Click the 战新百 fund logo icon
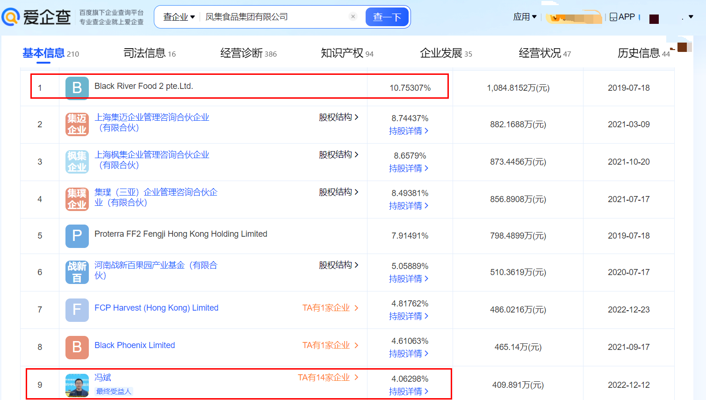The height and width of the screenshot is (400, 706). click(77, 272)
